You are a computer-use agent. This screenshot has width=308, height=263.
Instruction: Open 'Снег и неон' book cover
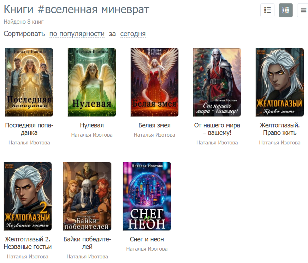147,196
